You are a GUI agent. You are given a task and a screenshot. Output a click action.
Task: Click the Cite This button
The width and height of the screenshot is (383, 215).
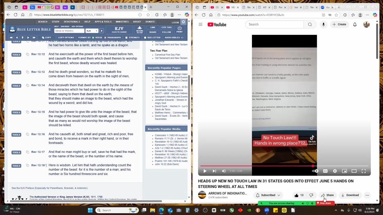click(166, 27)
